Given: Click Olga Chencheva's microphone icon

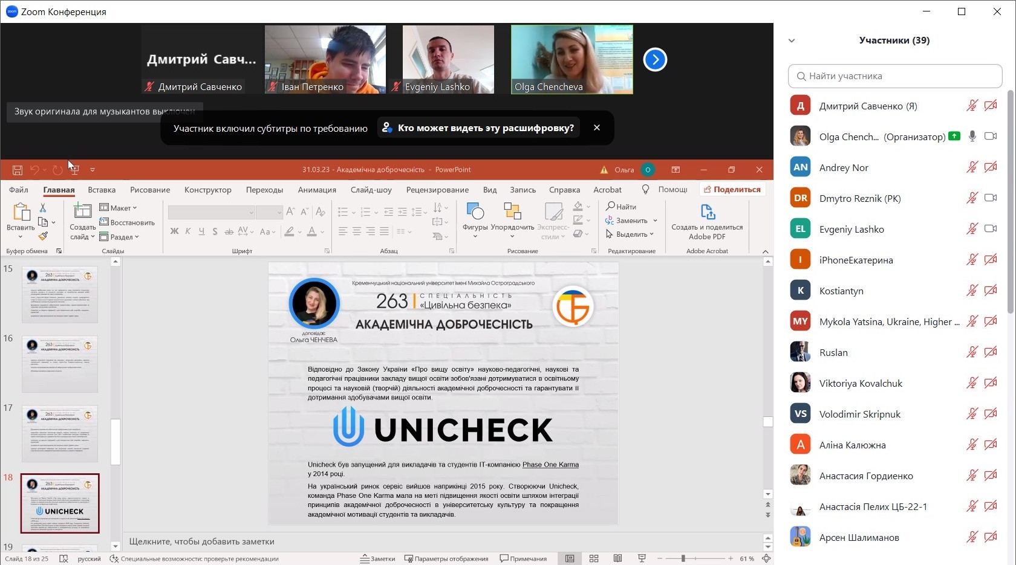Looking at the screenshot, I should tap(972, 137).
